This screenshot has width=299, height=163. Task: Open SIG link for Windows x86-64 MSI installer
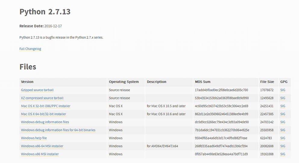(283, 146)
